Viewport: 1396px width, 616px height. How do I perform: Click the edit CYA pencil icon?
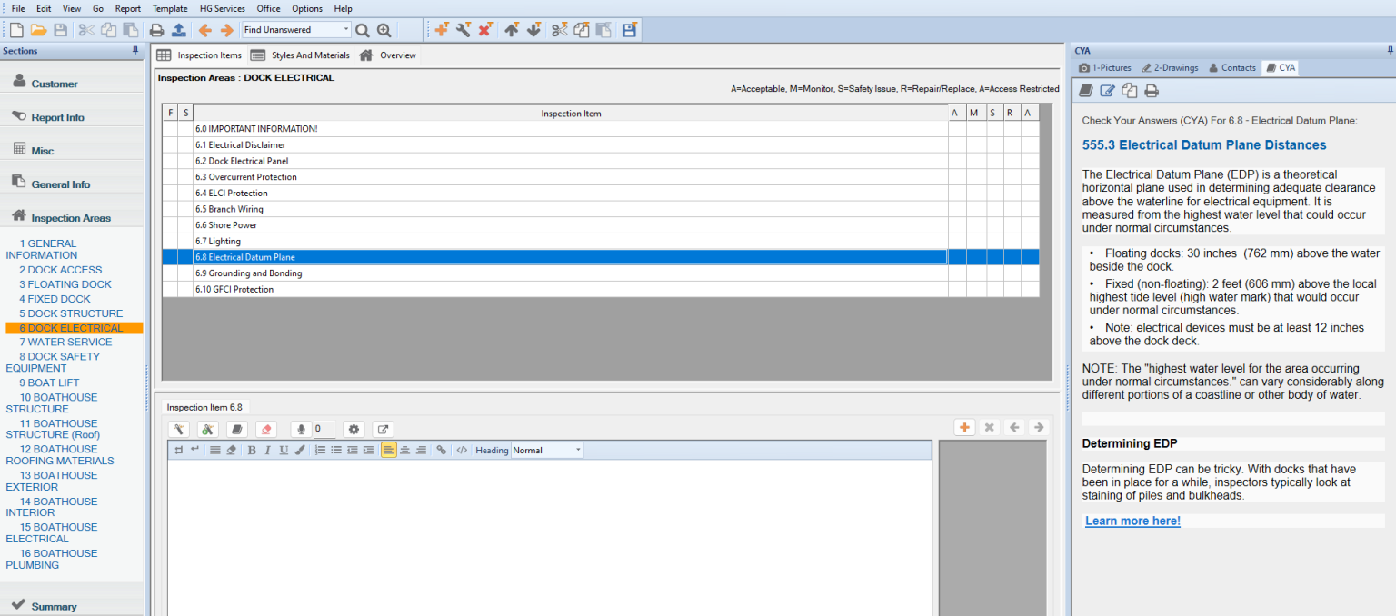pos(1107,90)
